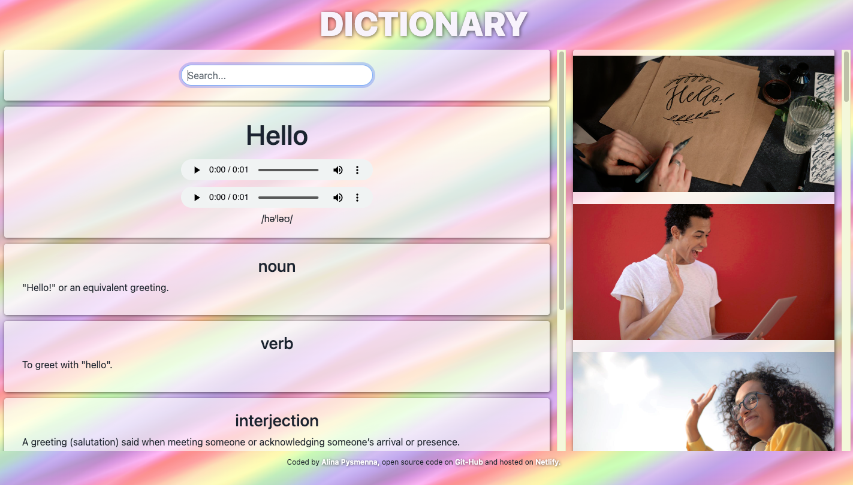Viewport: 853px width, 485px height.
Task: Open the Git-Hub source code link
Action: coord(469,462)
